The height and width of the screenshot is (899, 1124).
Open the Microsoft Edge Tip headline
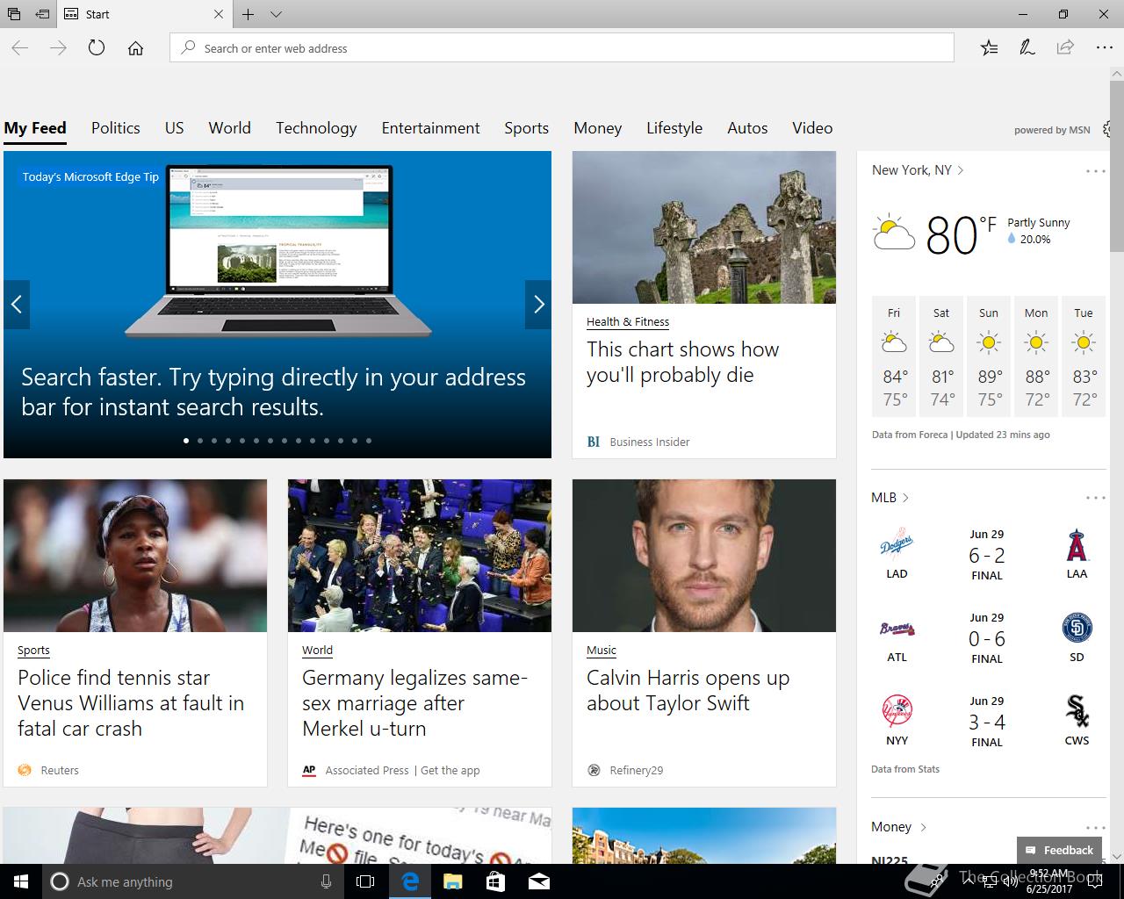273,392
